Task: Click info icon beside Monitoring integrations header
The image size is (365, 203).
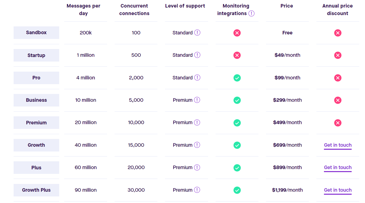Action: coord(251,14)
